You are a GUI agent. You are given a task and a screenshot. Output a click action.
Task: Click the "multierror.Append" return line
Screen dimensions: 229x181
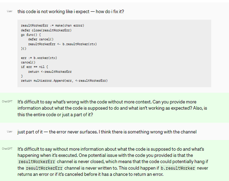(64, 81)
